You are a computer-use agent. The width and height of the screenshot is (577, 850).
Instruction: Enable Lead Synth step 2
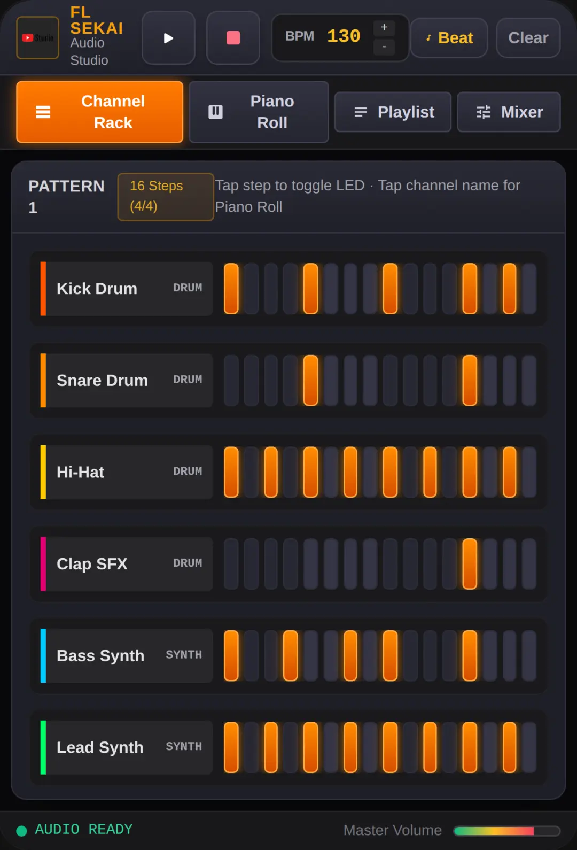pyautogui.click(x=252, y=747)
